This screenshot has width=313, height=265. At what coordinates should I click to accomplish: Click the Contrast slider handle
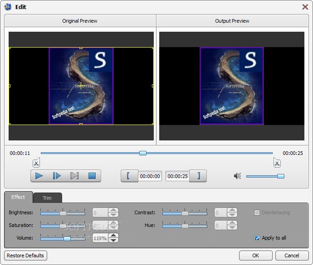[185, 213]
